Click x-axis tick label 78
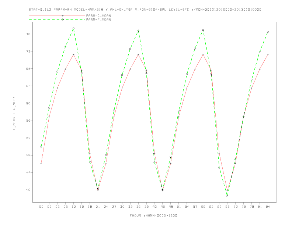 pyautogui.click(x=252, y=207)
